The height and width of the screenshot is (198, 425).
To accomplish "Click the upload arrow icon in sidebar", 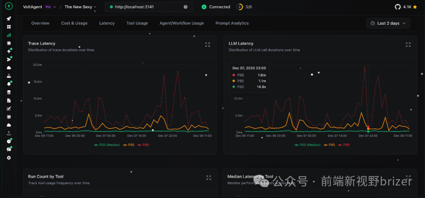I will [x=9, y=133].
